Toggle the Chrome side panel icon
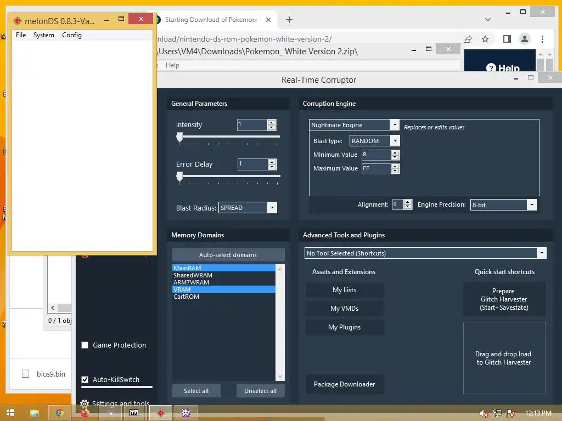 (x=507, y=39)
